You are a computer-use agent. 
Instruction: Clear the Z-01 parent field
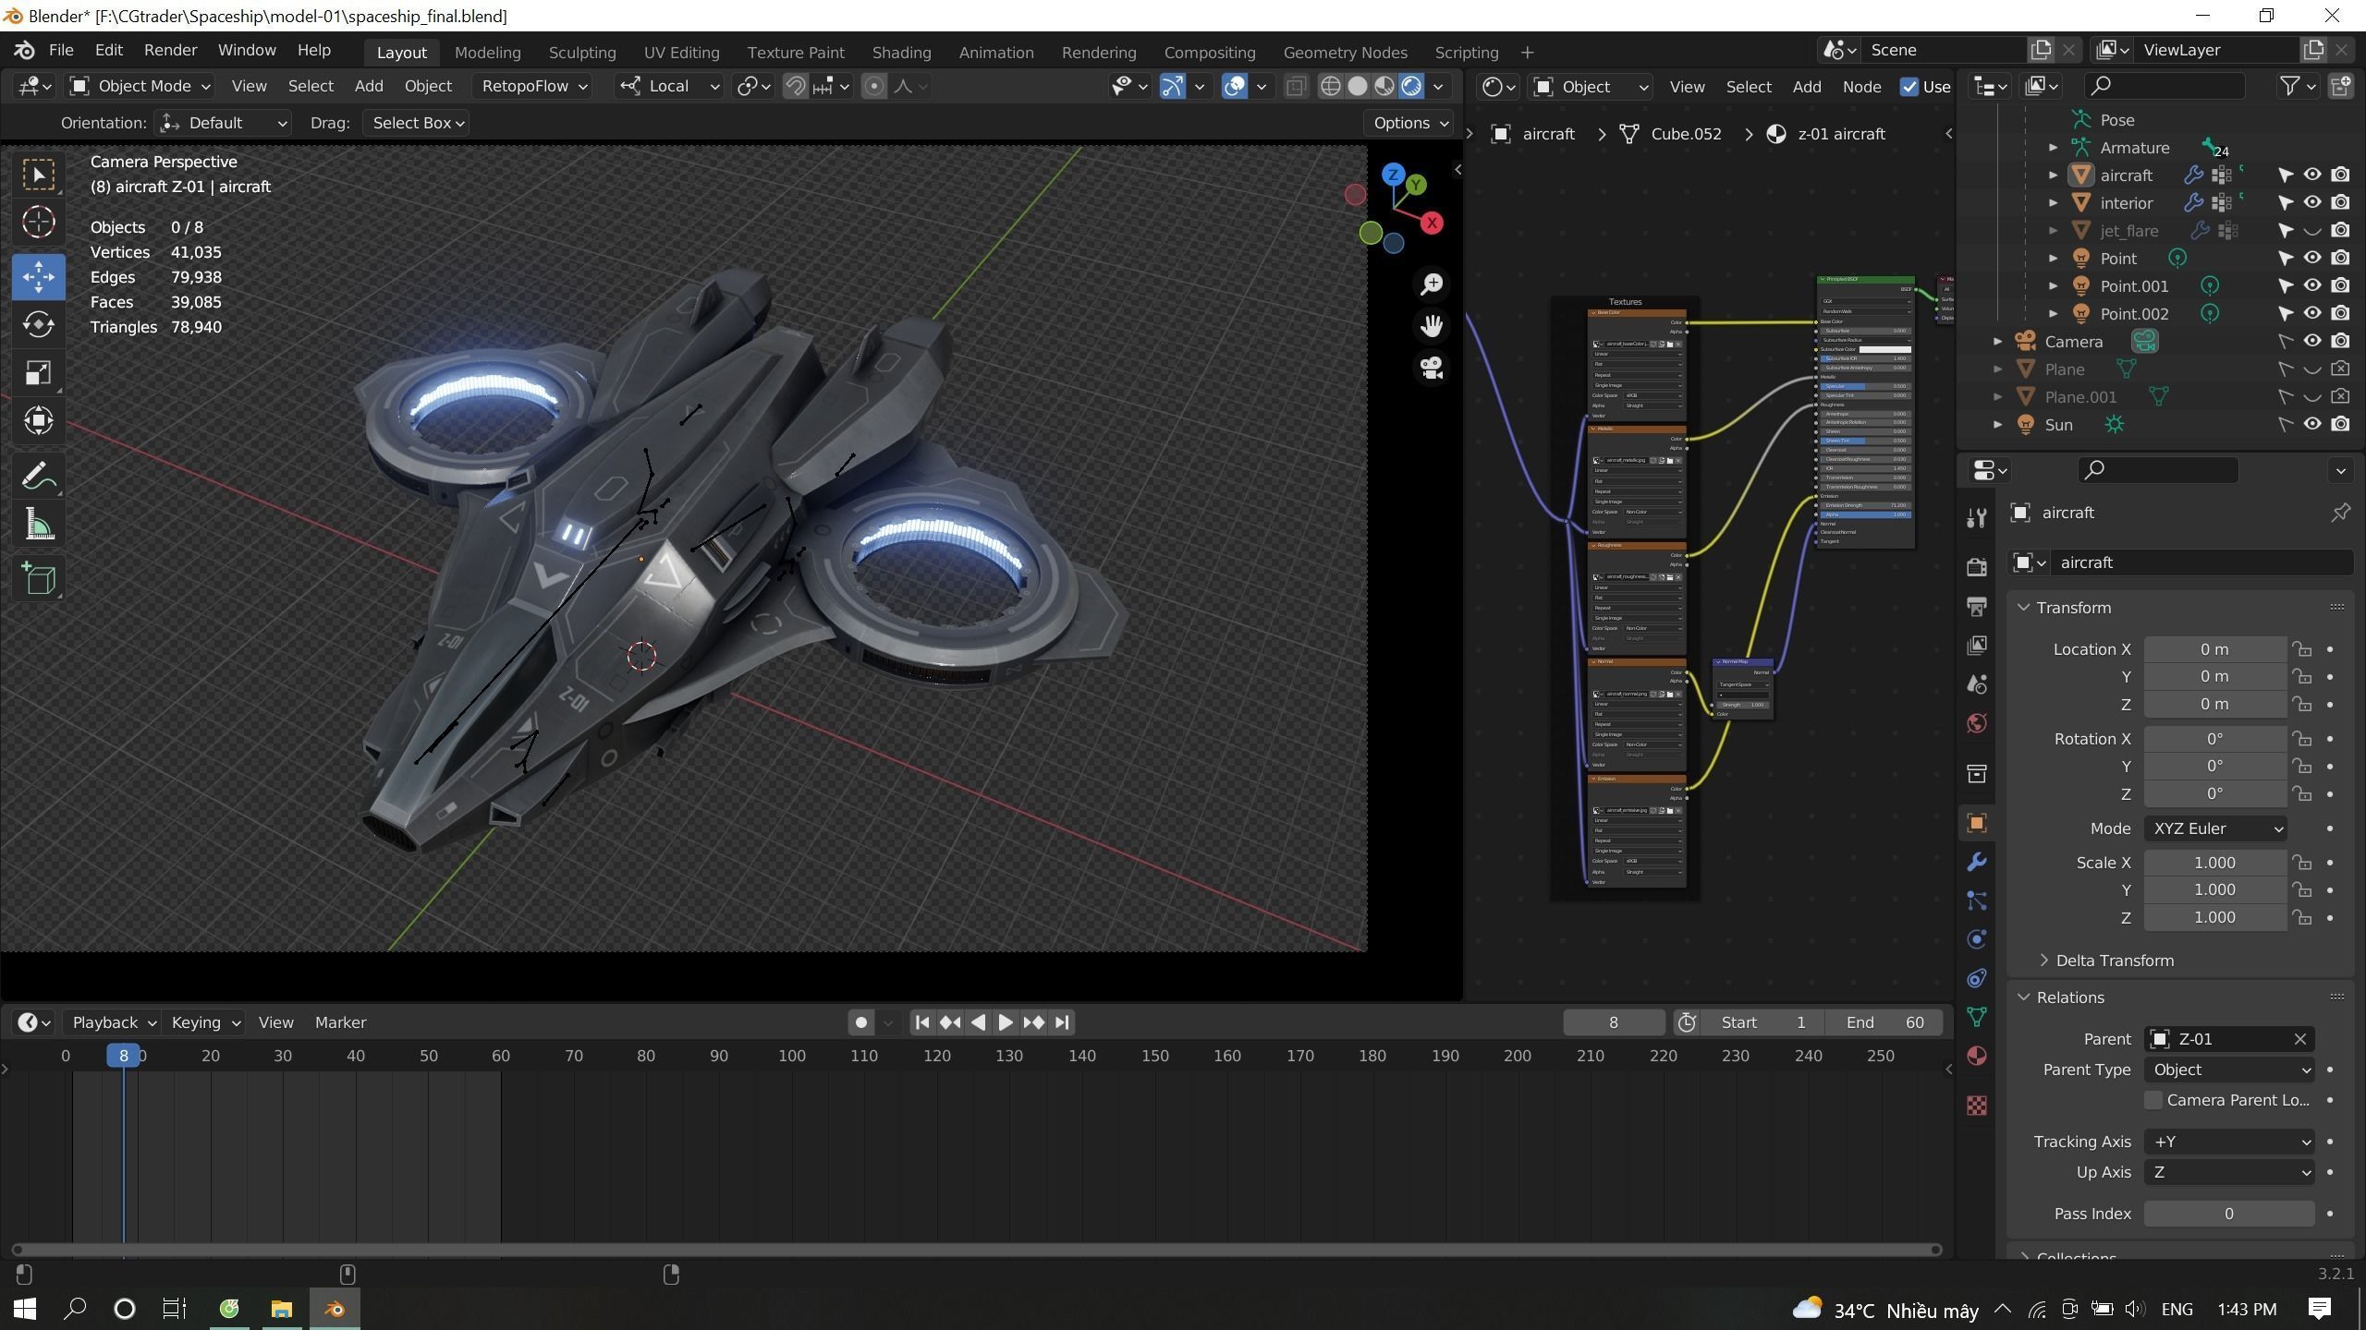point(2300,1039)
